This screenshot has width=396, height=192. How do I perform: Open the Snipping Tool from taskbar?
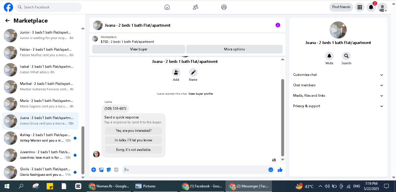(x=36, y=186)
